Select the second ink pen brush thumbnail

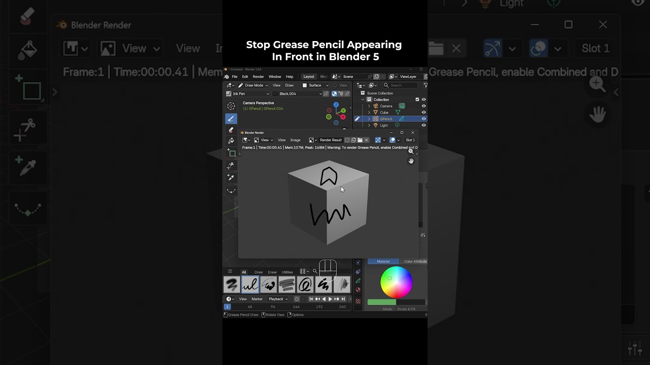250,284
